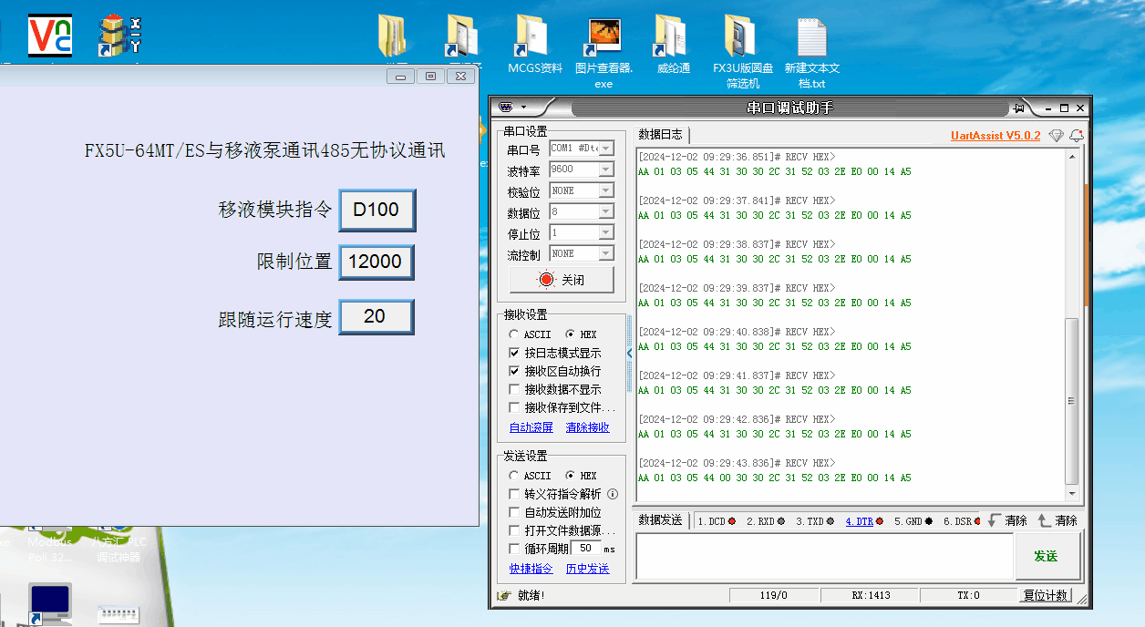Switch to the 数据日志 tab
The width and height of the screenshot is (1145, 627).
point(660,134)
